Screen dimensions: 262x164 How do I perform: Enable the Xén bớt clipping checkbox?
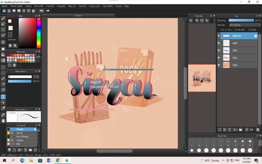pos(236,30)
